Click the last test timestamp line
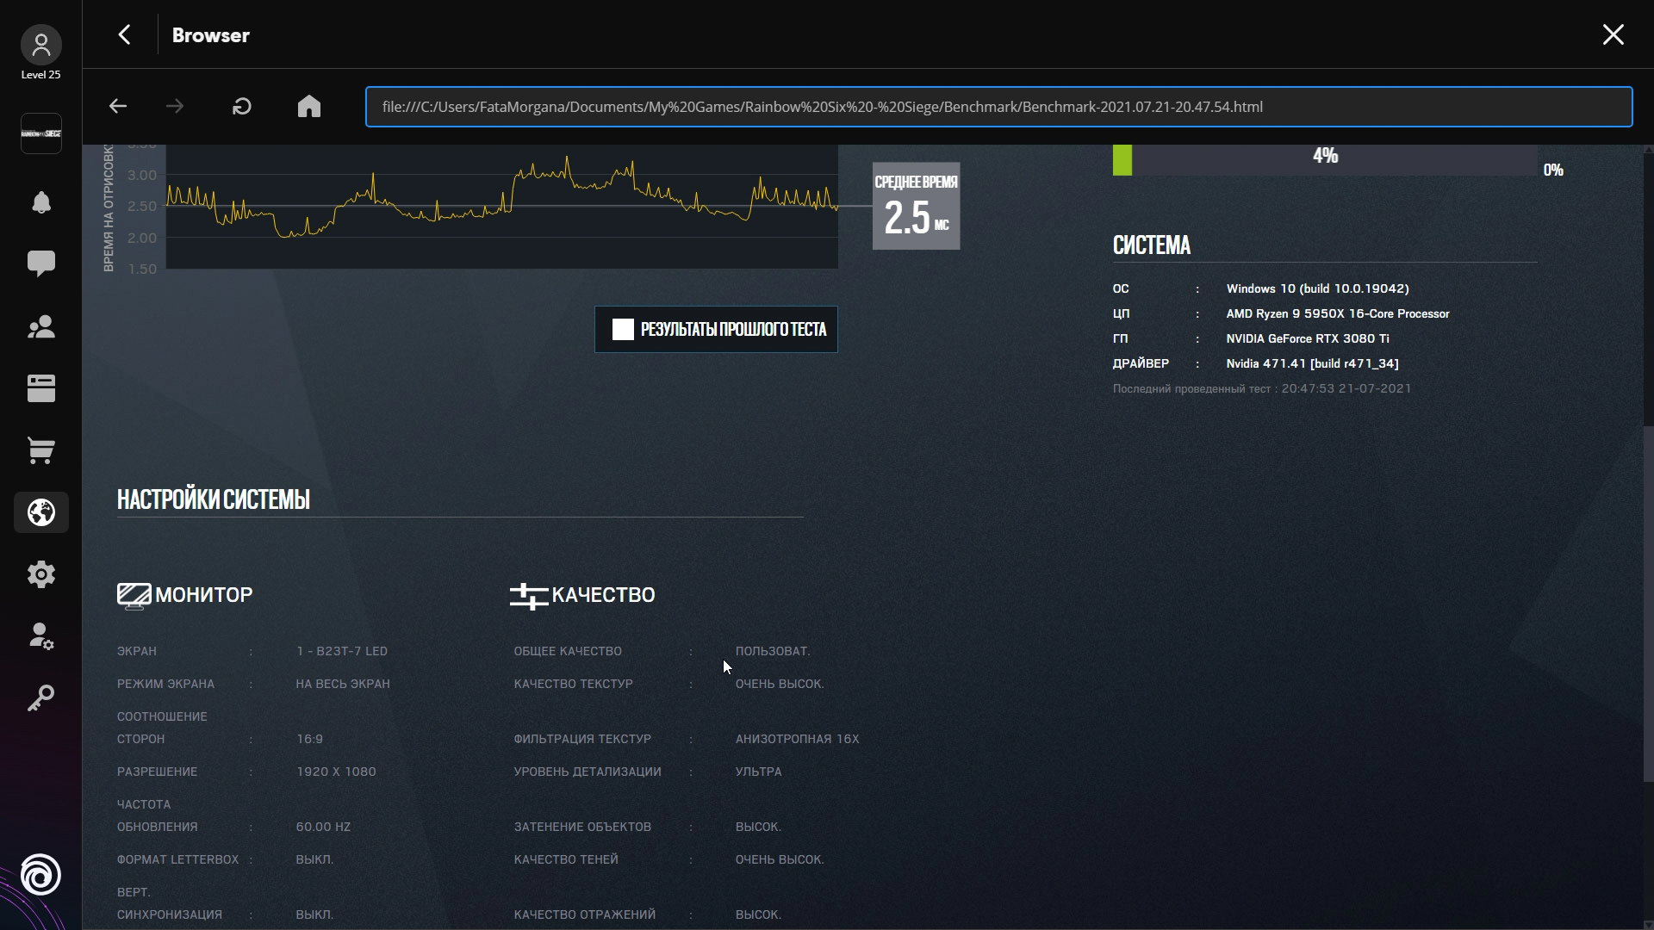Image resolution: width=1654 pixels, height=930 pixels. (x=1262, y=389)
